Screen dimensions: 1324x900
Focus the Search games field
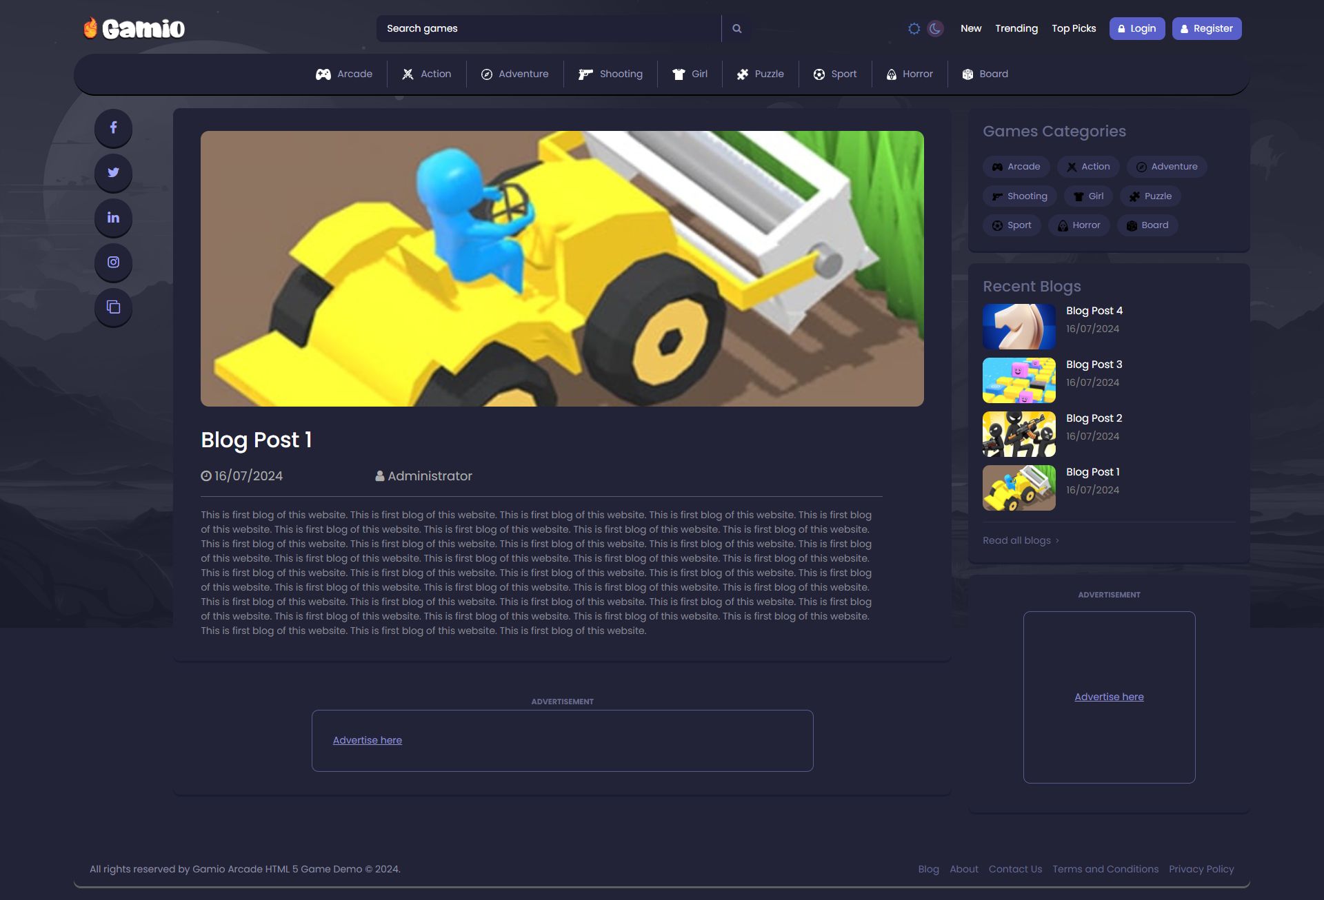point(548,28)
